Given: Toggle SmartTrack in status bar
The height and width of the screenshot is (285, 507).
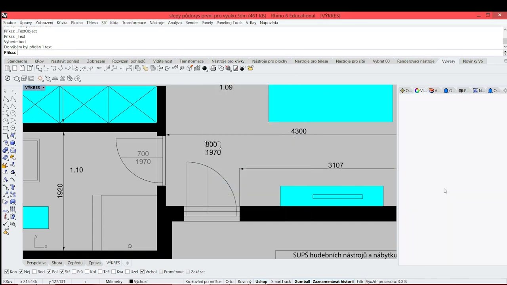Looking at the screenshot, I should [281, 281].
